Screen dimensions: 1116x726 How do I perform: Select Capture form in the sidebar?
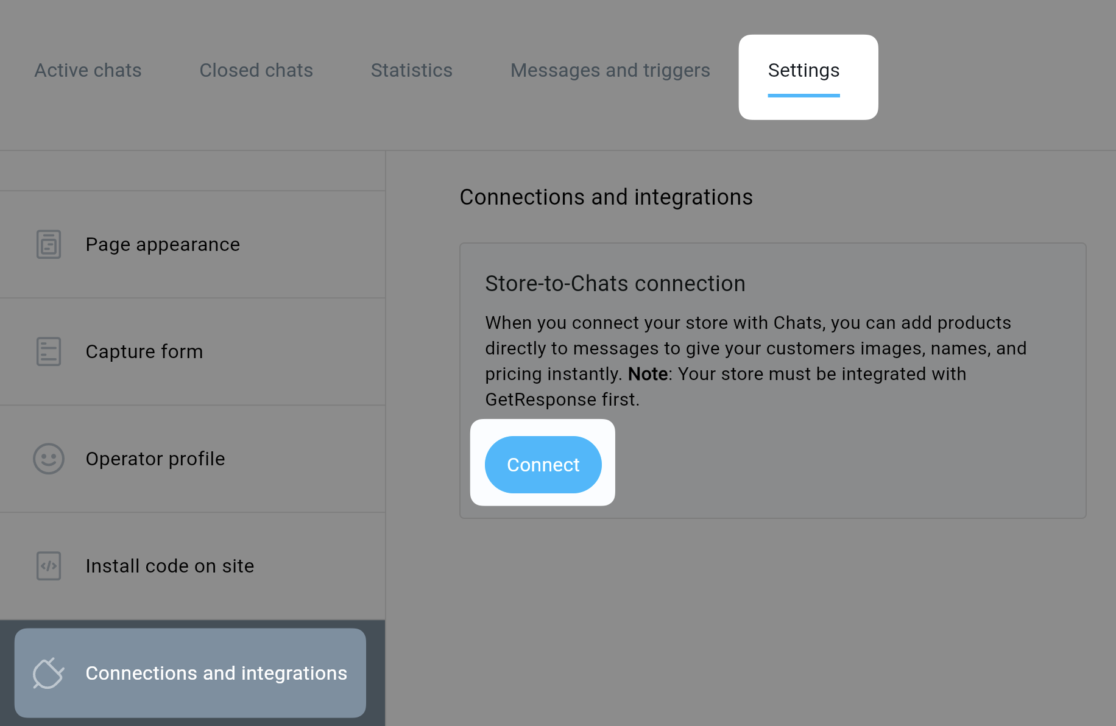coord(144,351)
